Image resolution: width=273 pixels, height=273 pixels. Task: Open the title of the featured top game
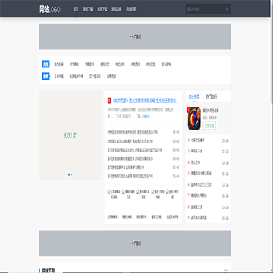click(x=211, y=111)
